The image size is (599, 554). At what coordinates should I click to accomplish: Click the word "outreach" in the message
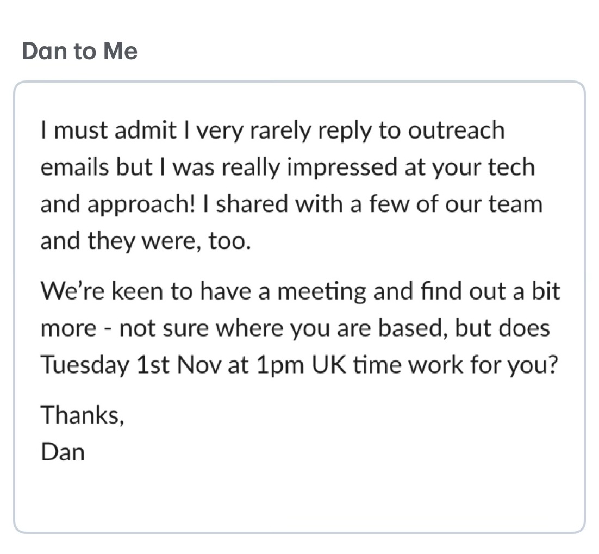click(457, 131)
